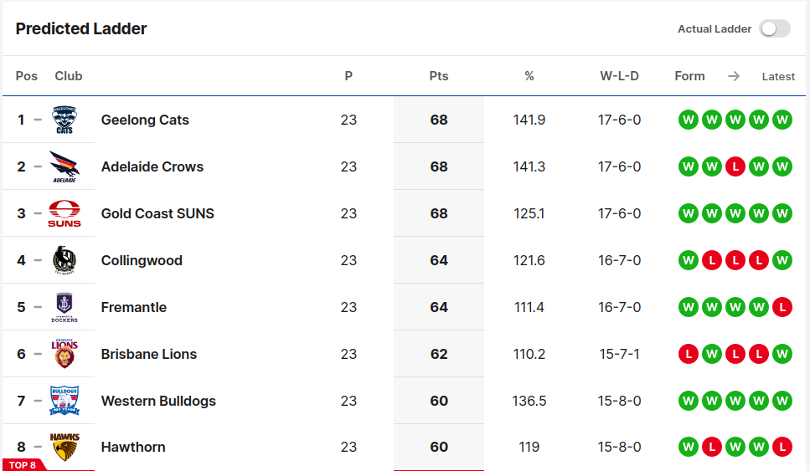Click Adelaide Crows' red L form badge
Image resolution: width=810 pixels, height=471 pixels.
[x=735, y=166]
